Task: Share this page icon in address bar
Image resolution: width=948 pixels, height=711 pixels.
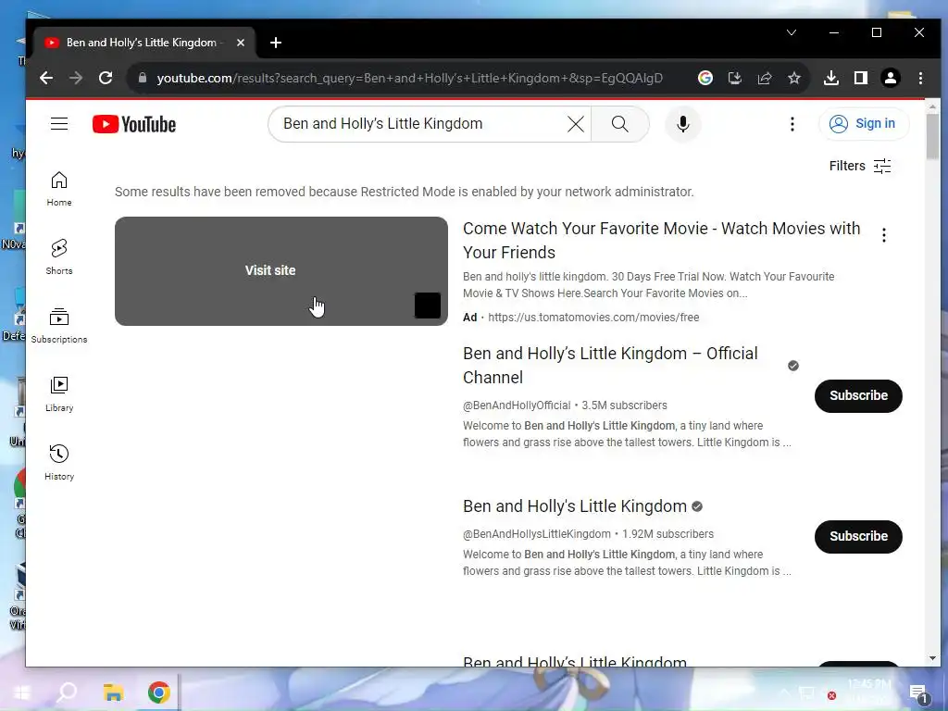Action: coord(764,78)
